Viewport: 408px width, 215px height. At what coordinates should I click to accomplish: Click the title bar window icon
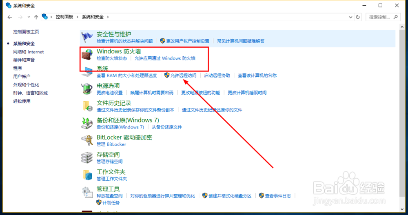(8, 5)
